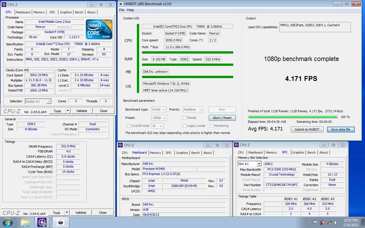The height and width of the screenshot is (228, 365).
Task: Click the FSB:DRAM 4:5 value
Action: [x=68, y=151]
